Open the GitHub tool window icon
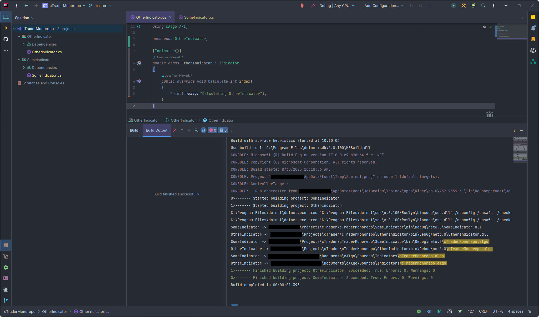This screenshot has width=539, height=317. coord(6,39)
